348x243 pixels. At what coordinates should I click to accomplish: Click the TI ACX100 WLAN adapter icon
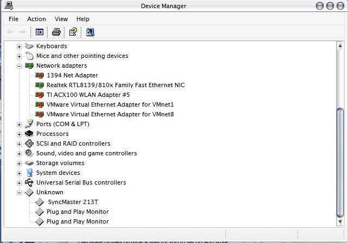pos(40,95)
